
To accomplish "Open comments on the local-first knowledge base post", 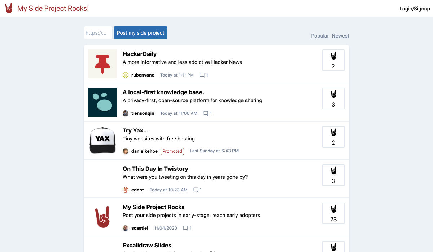I will tap(207, 113).
